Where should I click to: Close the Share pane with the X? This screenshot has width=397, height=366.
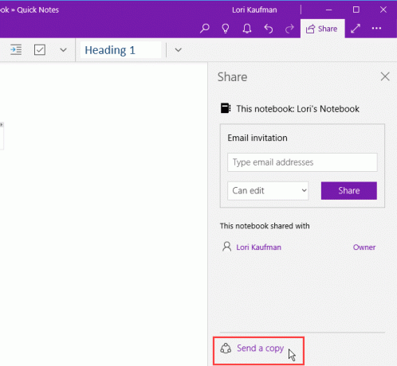click(x=385, y=76)
